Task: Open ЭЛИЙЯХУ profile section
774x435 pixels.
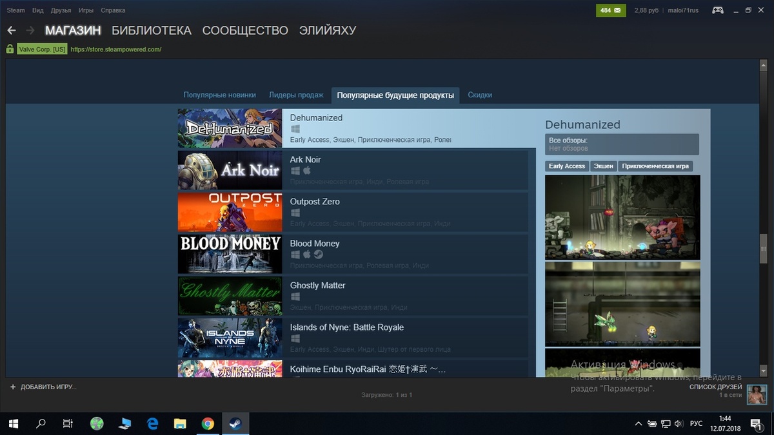Action: click(328, 30)
